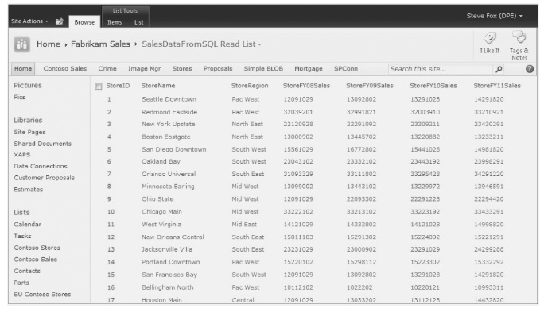Open the Calendar list
The width and height of the screenshot is (544, 312).
tap(27, 225)
